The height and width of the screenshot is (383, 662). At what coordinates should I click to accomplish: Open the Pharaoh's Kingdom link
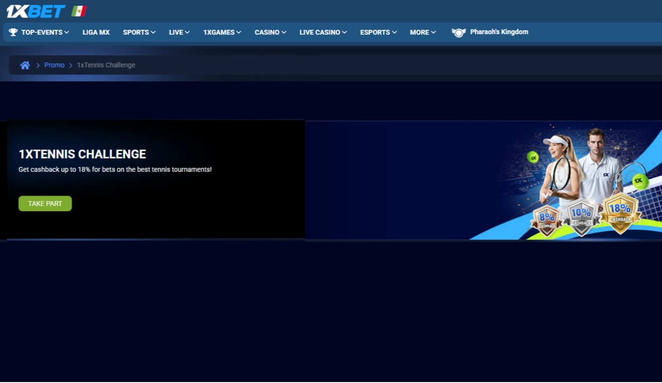(x=499, y=32)
